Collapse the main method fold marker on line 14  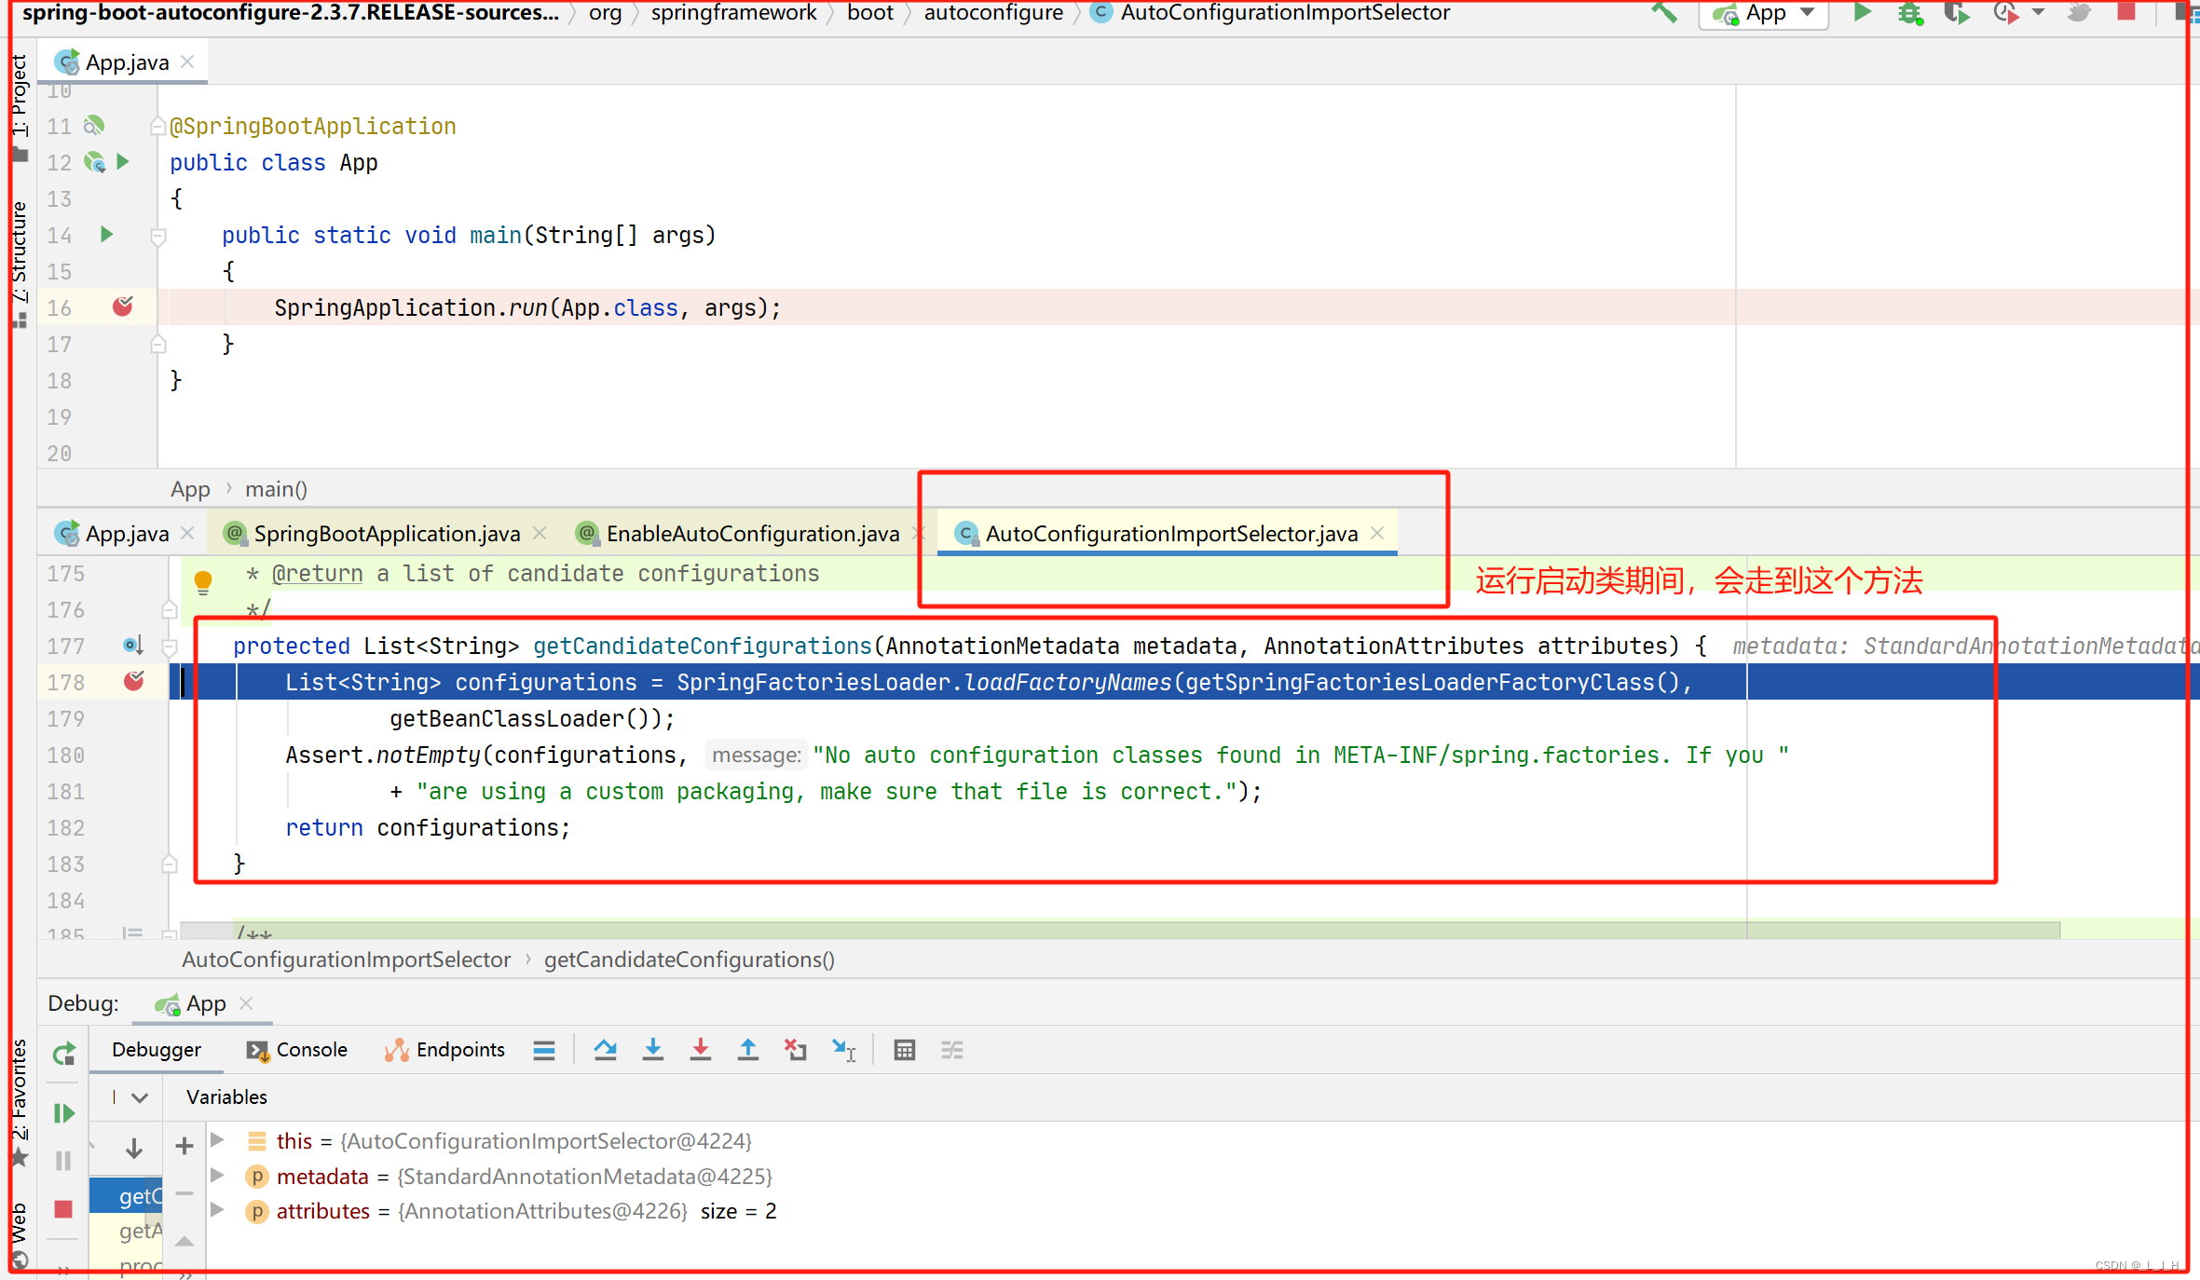click(158, 237)
